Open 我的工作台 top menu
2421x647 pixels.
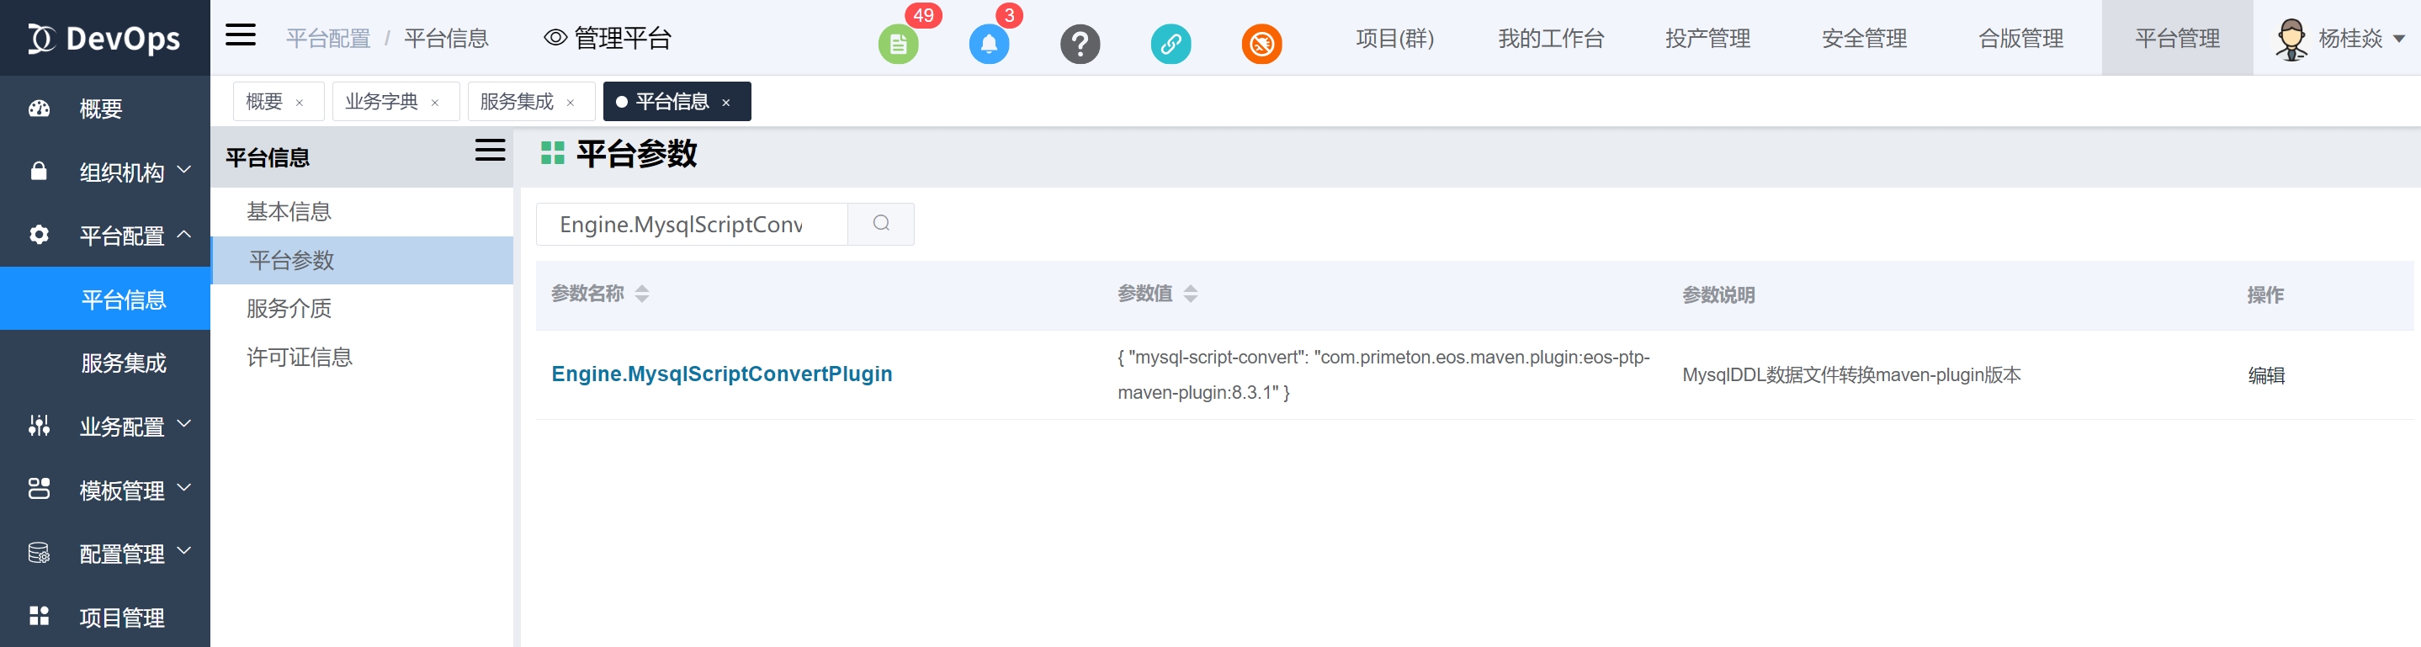pos(1551,39)
